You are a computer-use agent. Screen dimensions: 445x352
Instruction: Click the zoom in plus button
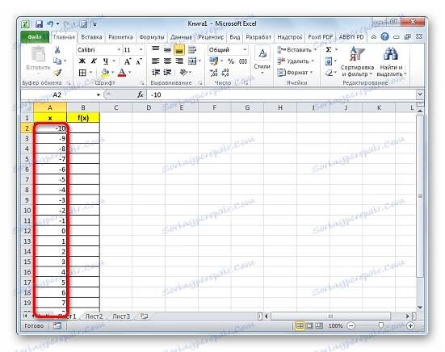click(410, 326)
